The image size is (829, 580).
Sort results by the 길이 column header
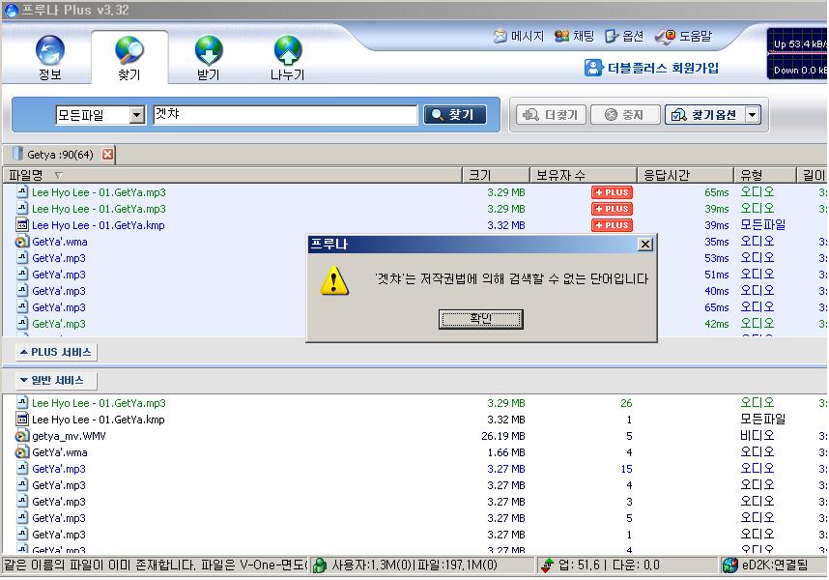pyautogui.click(x=813, y=175)
